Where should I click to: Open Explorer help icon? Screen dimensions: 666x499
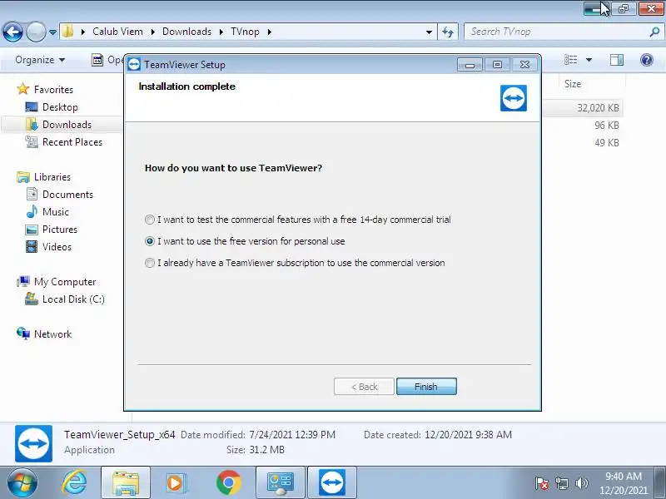point(647,60)
